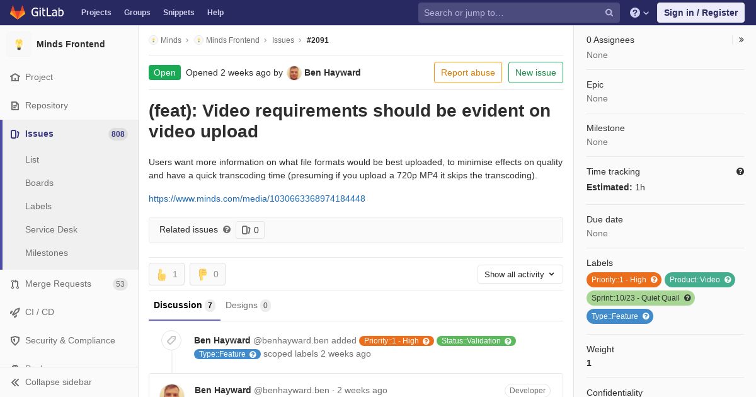Click the Merge Requests 53 count badge
756x397 pixels.
(x=120, y=284)
